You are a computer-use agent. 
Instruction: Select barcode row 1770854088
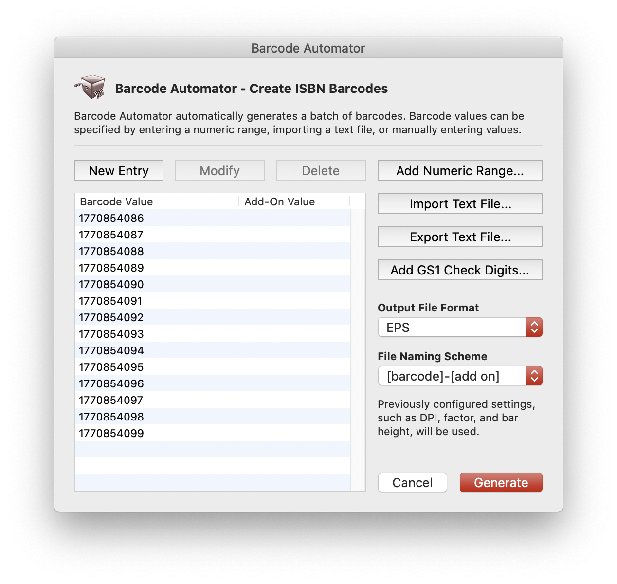213,251
